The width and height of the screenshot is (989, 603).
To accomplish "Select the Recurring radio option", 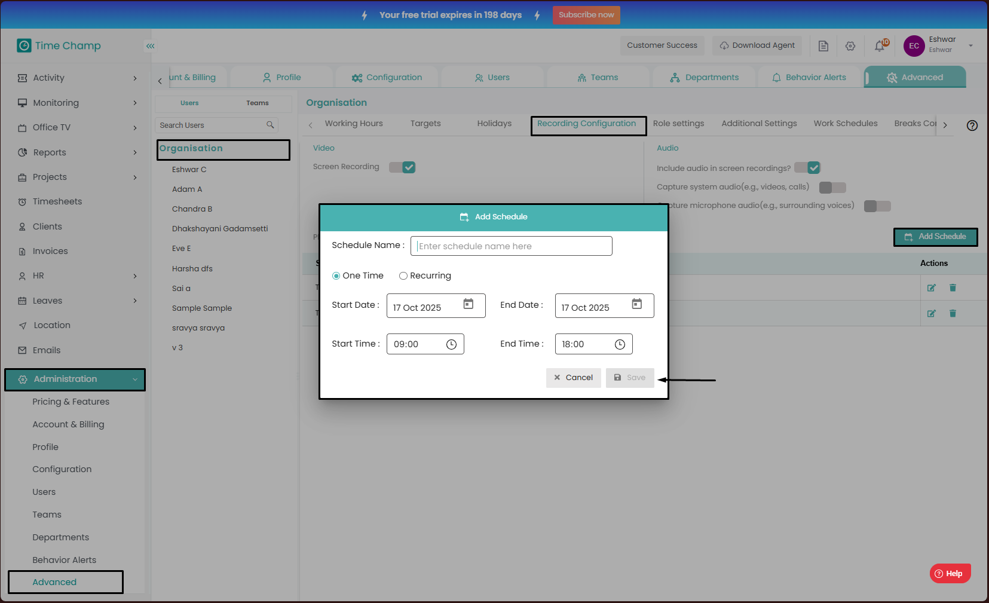I will (403, 276).
